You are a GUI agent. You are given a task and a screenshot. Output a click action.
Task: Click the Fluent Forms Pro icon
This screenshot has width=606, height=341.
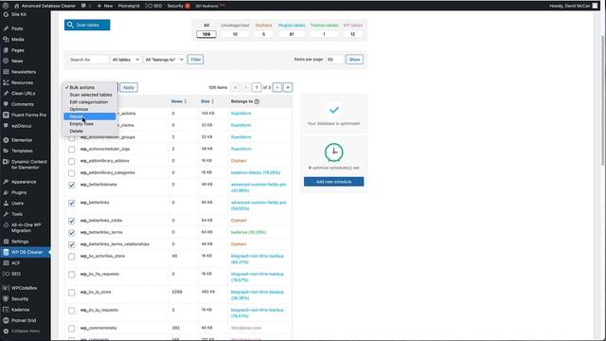pyautogui.click(x=6, y=115)
